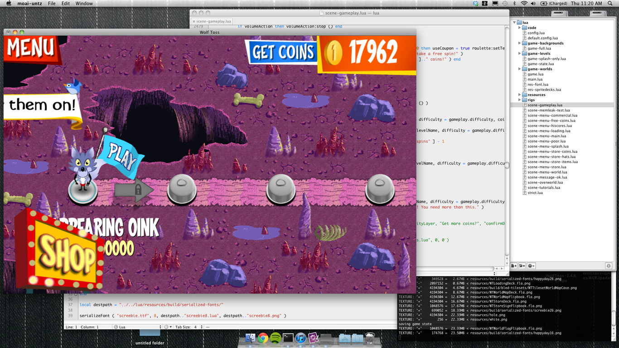Screen dimensions: 619x348
Task: Open game-splash-only.lua file
Action: 546,58
